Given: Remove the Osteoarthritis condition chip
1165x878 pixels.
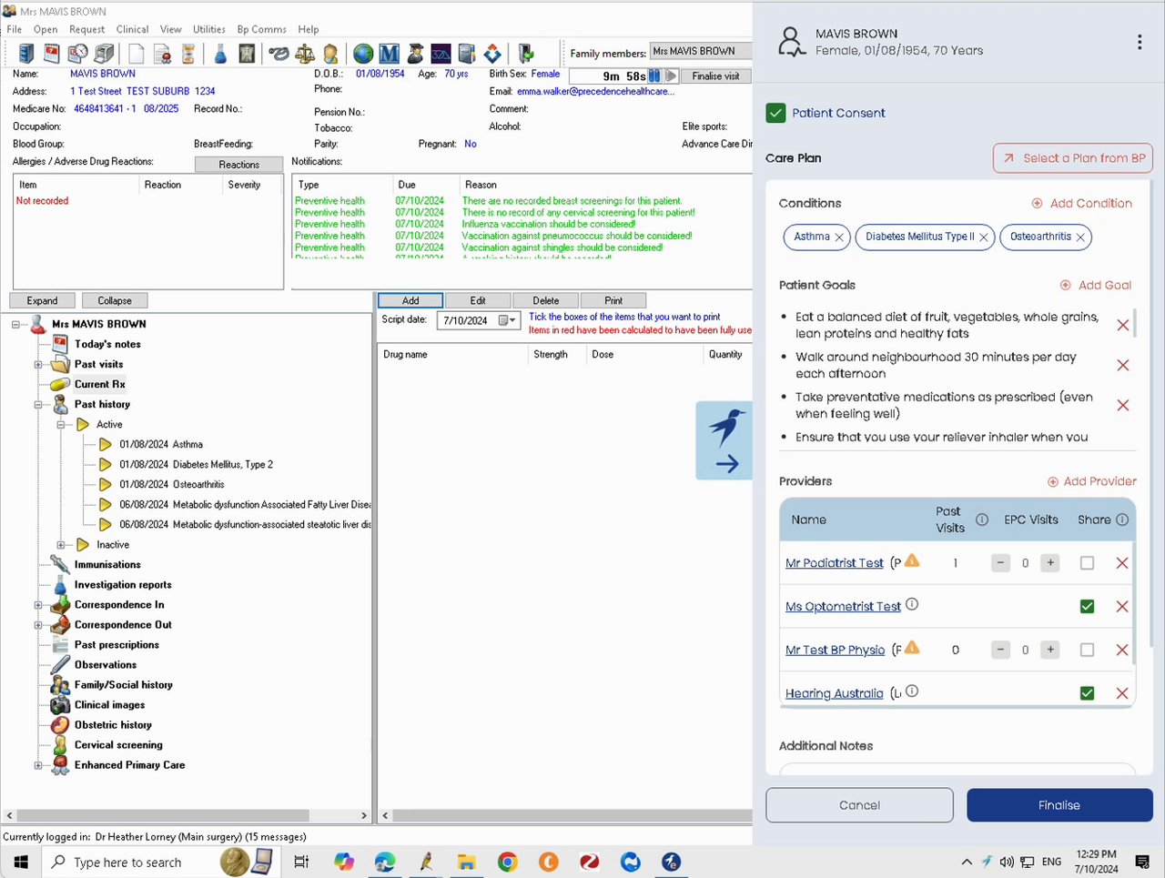Looking at the screenshot, I should pos(1080,237).
